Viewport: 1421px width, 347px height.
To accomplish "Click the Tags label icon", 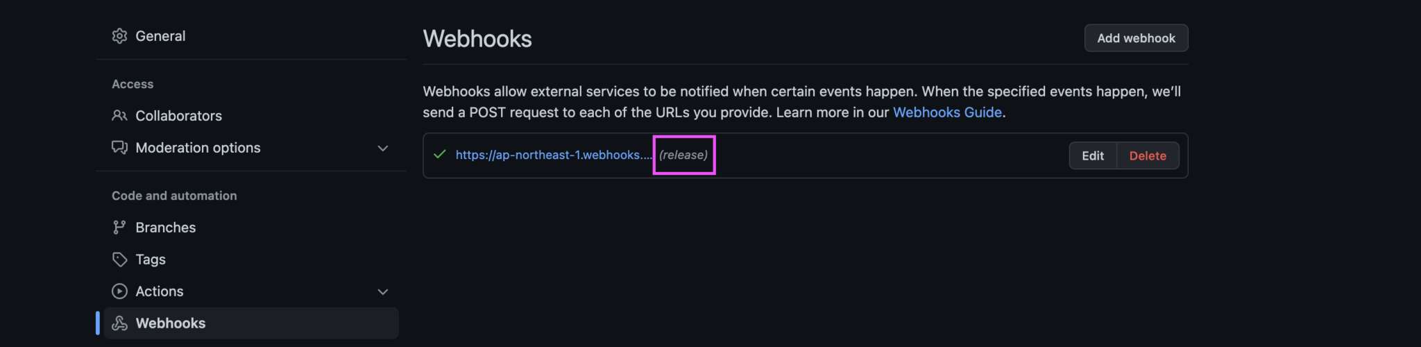I will (x=119, y=260).
